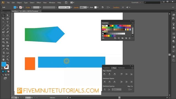Screen dimensions: 176x99
Task: Open stroke weight dropdown
Action: (x=40, y=7)
